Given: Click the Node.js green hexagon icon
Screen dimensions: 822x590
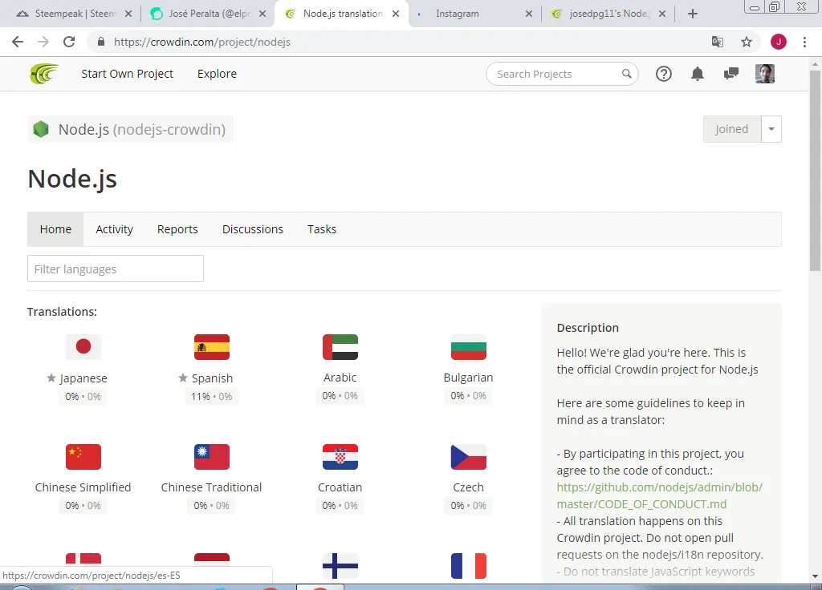Looking at the screenshot, I should [x=41, y=129].
